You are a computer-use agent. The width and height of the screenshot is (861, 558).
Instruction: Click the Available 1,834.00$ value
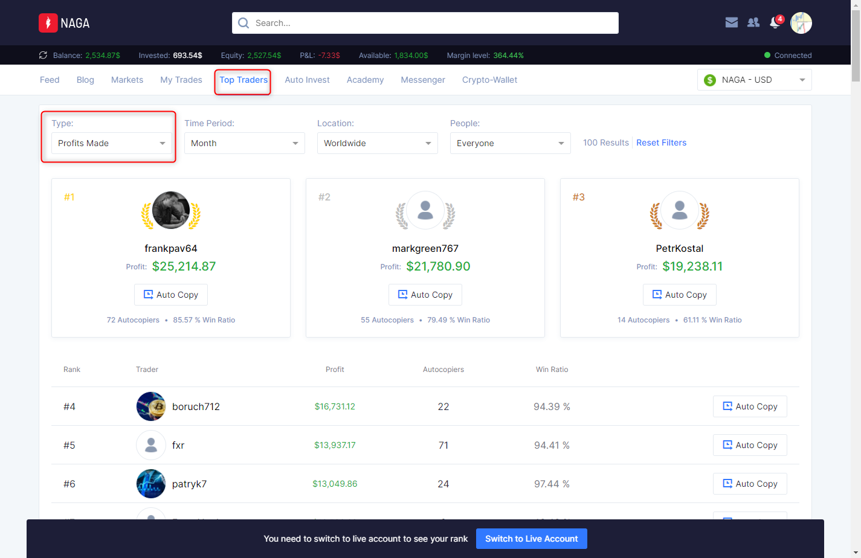411,55
